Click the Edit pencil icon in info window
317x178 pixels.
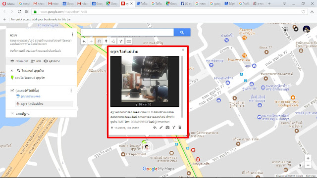tap(161, 128)
